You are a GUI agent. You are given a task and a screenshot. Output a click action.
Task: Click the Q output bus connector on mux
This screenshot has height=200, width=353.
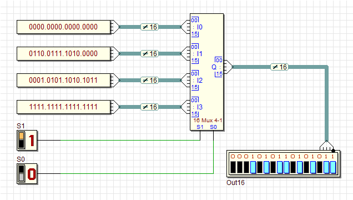(229, 67)
